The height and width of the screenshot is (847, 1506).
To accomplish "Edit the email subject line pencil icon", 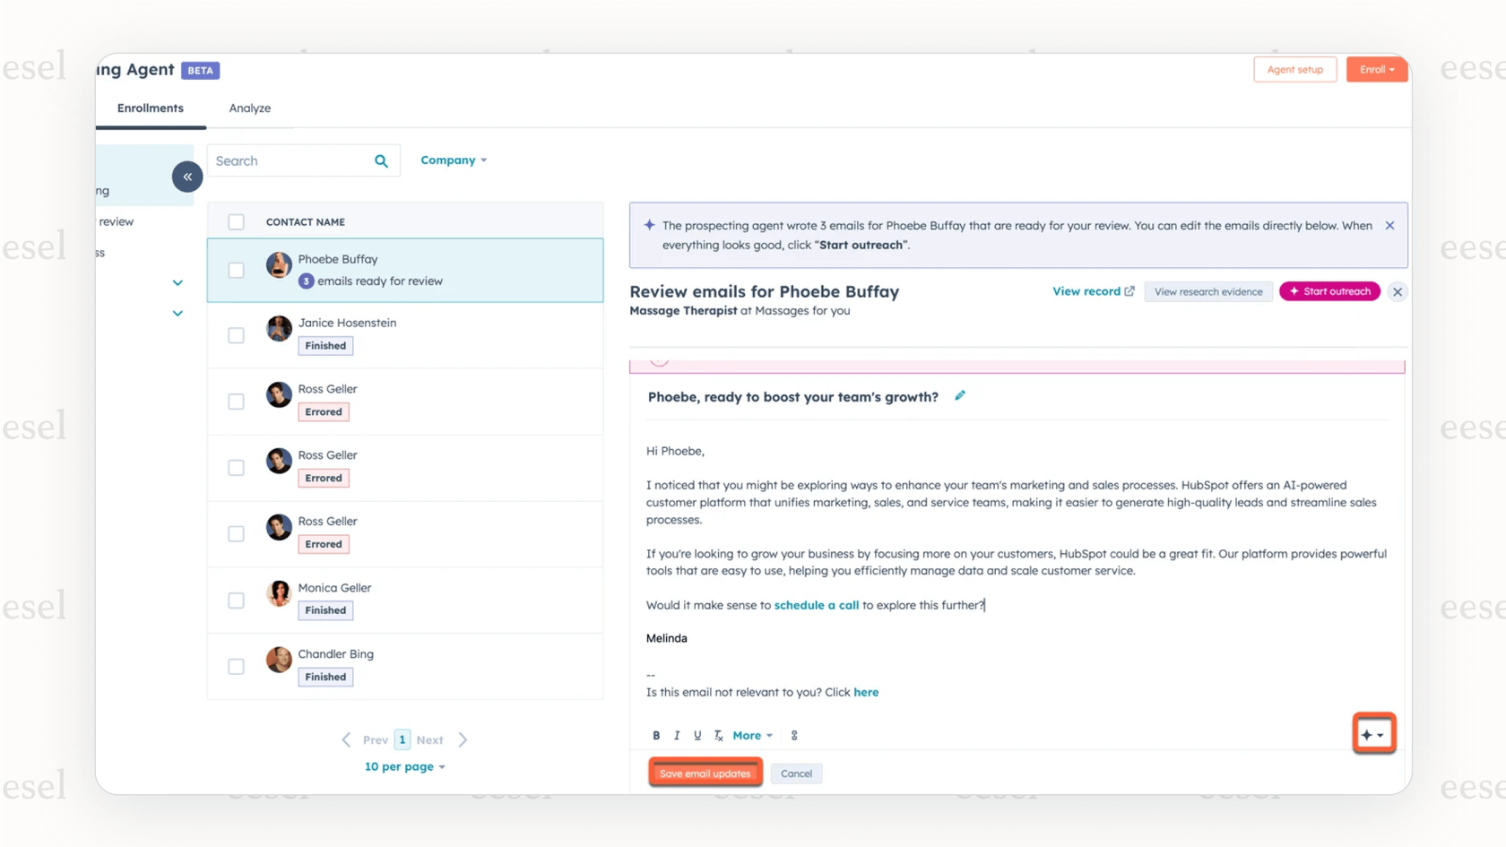I will 959,395.
